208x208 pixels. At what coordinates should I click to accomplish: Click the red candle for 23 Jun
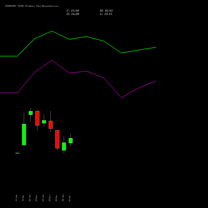pyautogui.click(x=37, y=118)
